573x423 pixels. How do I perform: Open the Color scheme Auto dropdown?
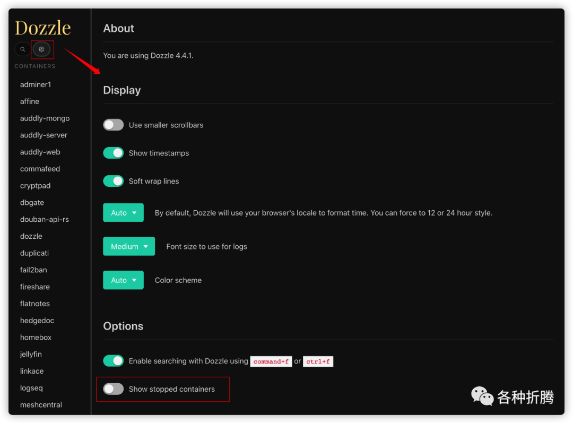123,280
